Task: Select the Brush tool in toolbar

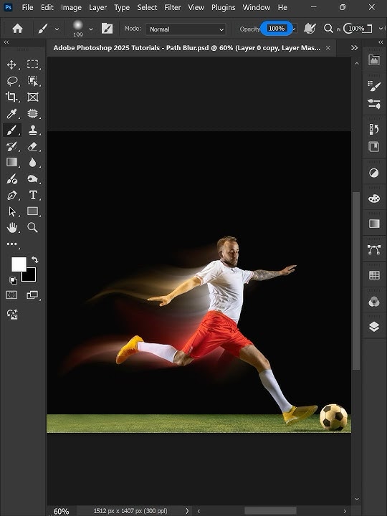Action: click(12, 130)
